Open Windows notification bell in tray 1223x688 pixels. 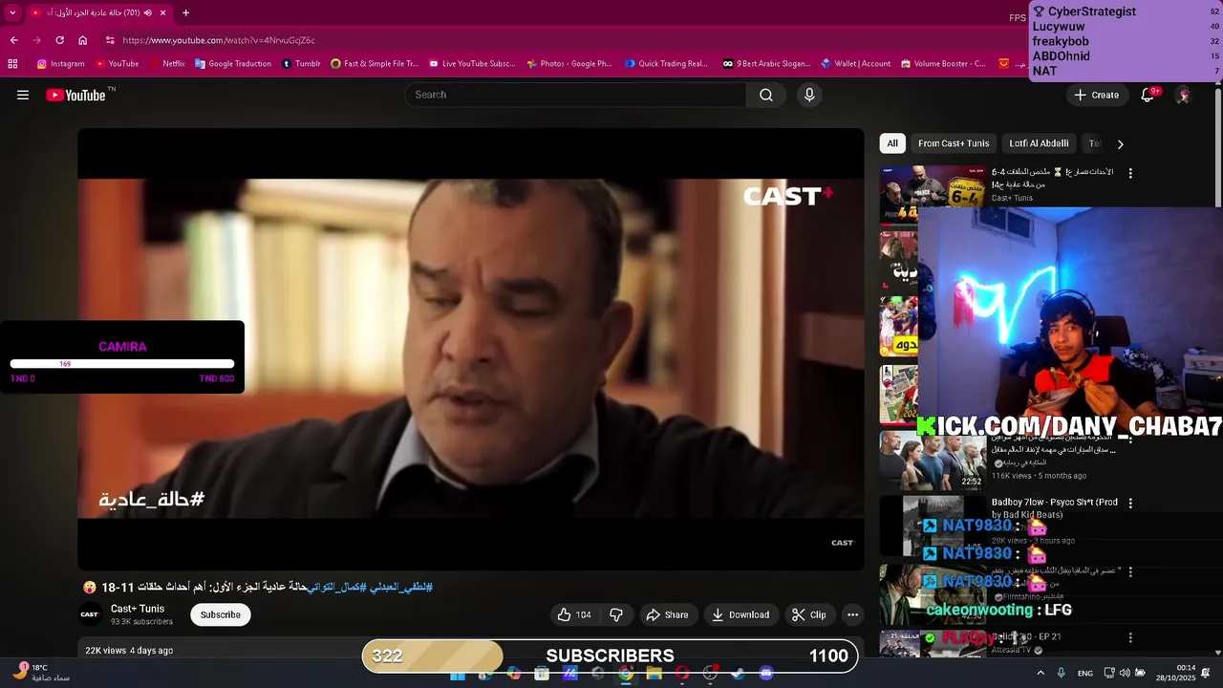pos(1206,673)
